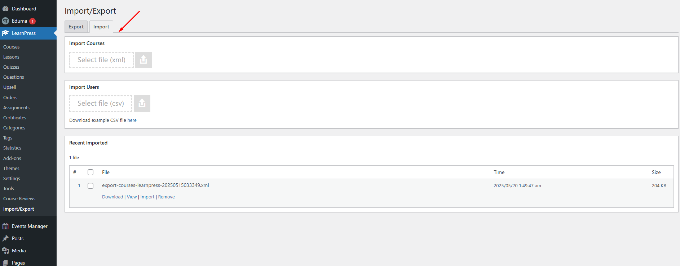Click the Select file (xml) field
Image resolution: width=680 pixels, height=266 pixels.
[101, 60]
